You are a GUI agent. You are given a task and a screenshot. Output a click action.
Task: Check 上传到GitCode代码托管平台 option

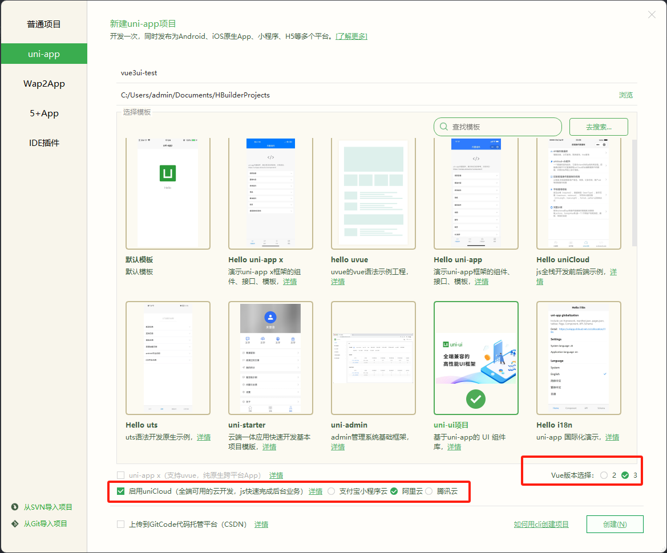(121, 524)
